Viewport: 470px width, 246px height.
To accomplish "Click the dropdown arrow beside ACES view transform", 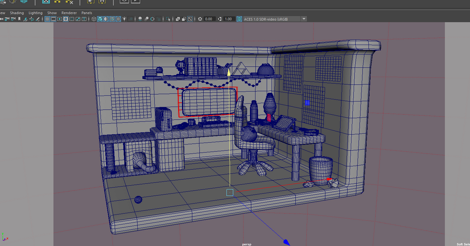I will coord(303,19).
